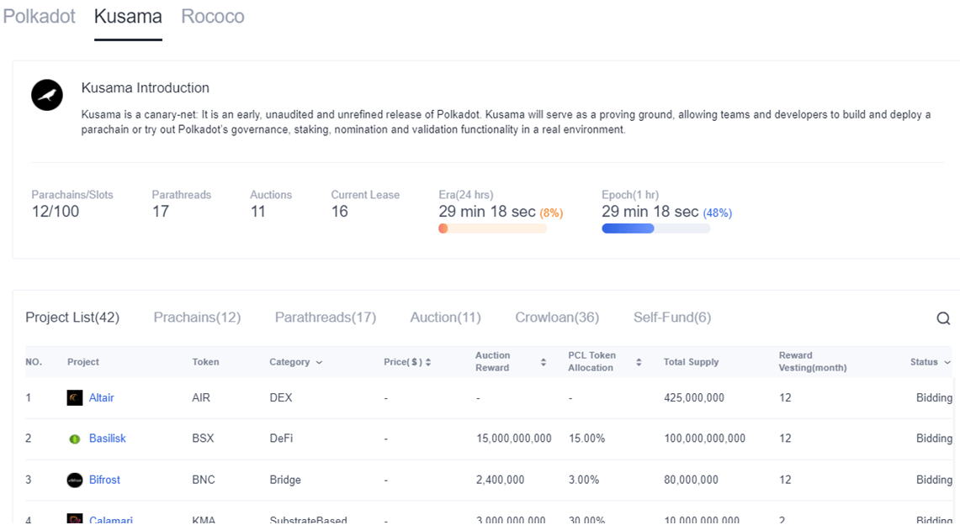Click the Reward Vesting(month) column header
The image size is (960, 525).
[813, 362]
